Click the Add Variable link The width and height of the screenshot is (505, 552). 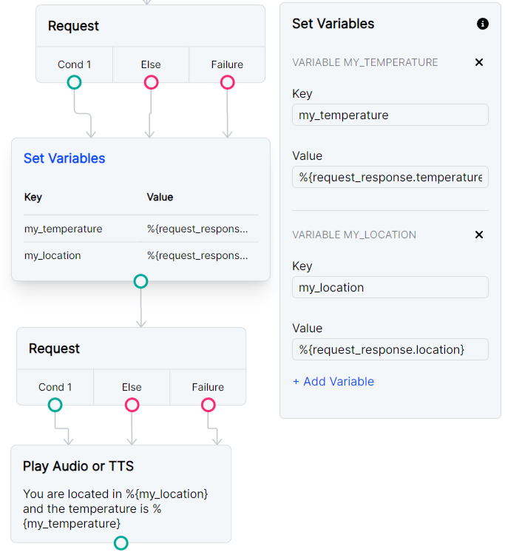point(333,382)
